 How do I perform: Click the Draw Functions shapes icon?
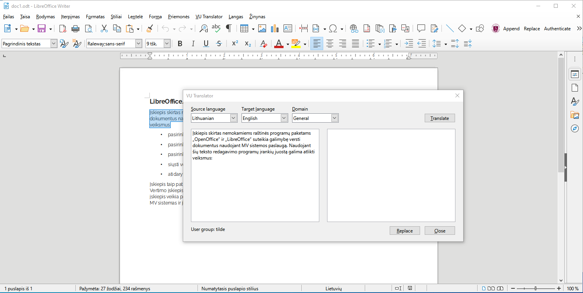pyautogui.click(x=480, y=28)
